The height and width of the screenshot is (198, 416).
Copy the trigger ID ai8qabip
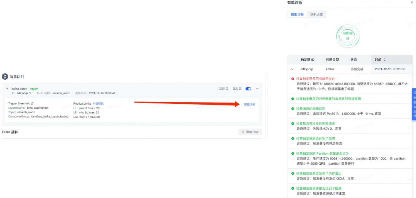point(30,93)
